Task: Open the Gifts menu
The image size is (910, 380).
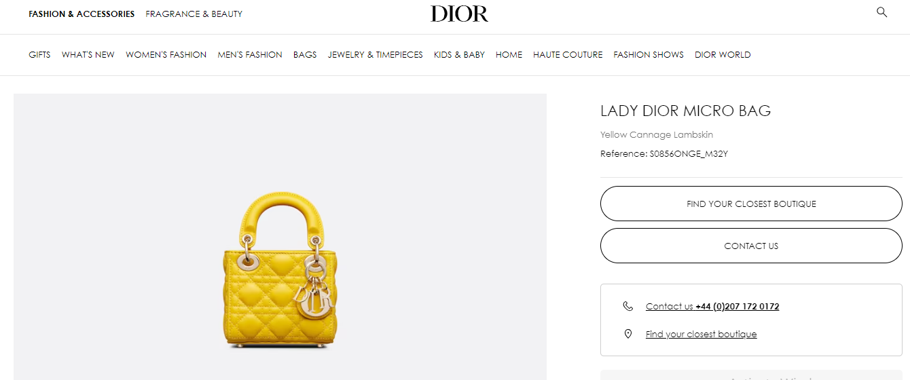Action: (x=39, y=55)
